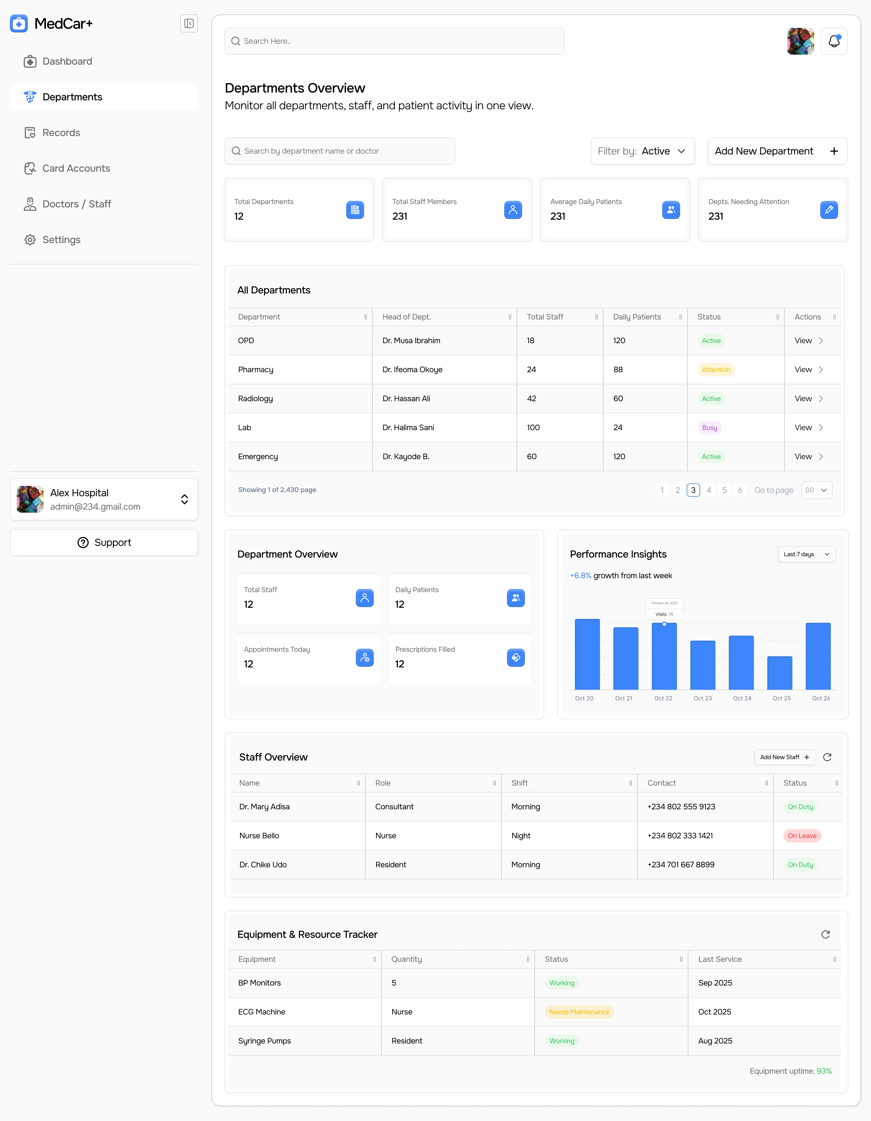Expand the Alex Hospital account switcher
The image size is (871, 1121).
[x=184, y=499]
